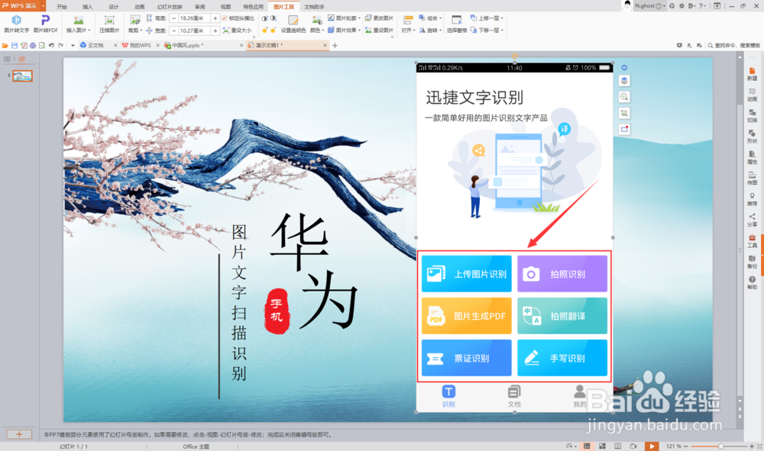
Task: Click the zoom slider handle in status bar
Action: pos(720,446)
